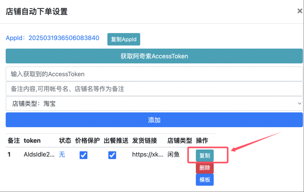304x192 pixels.
Task: Click the 备注 cell showing 1
Action: click(9, 155)
